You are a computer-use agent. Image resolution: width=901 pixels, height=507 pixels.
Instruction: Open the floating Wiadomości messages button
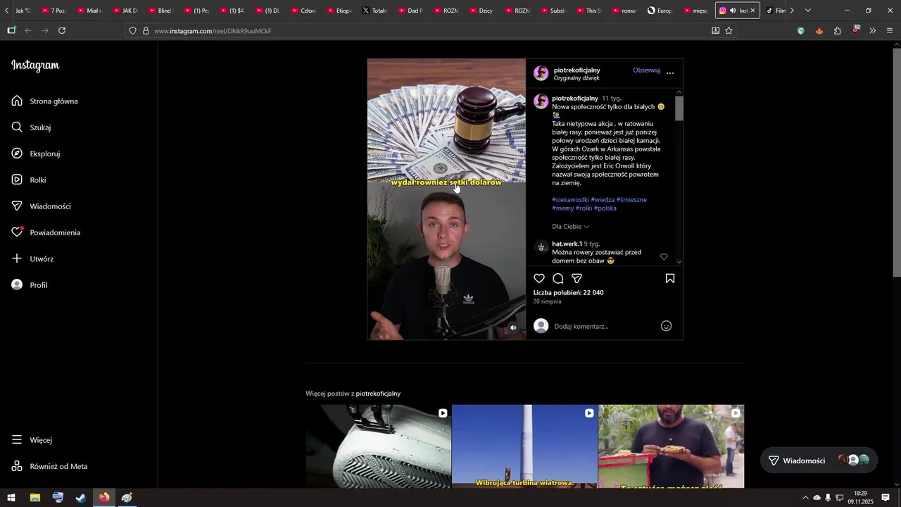point(819,461)
